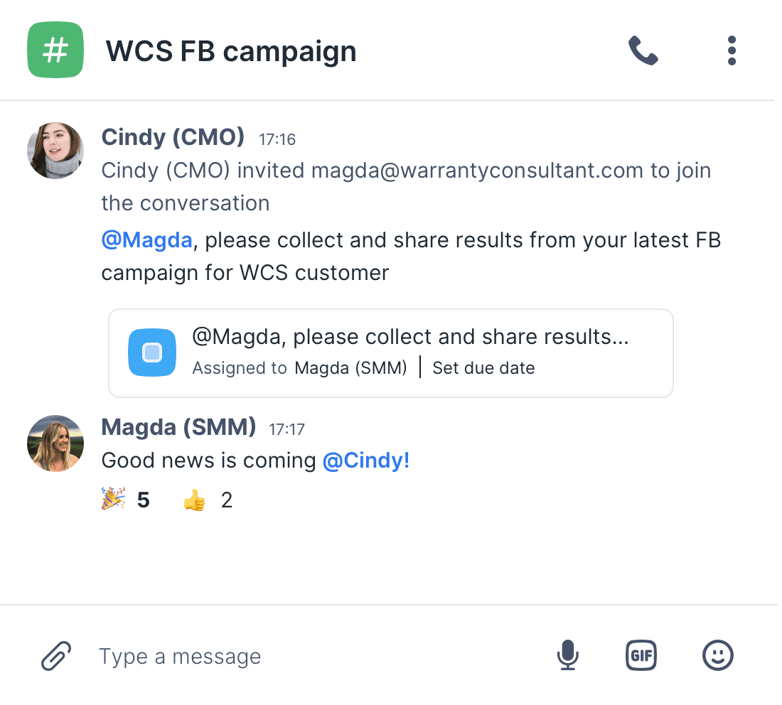
Task: Open Magda's profile photo
Action: [x=55, y=443]
